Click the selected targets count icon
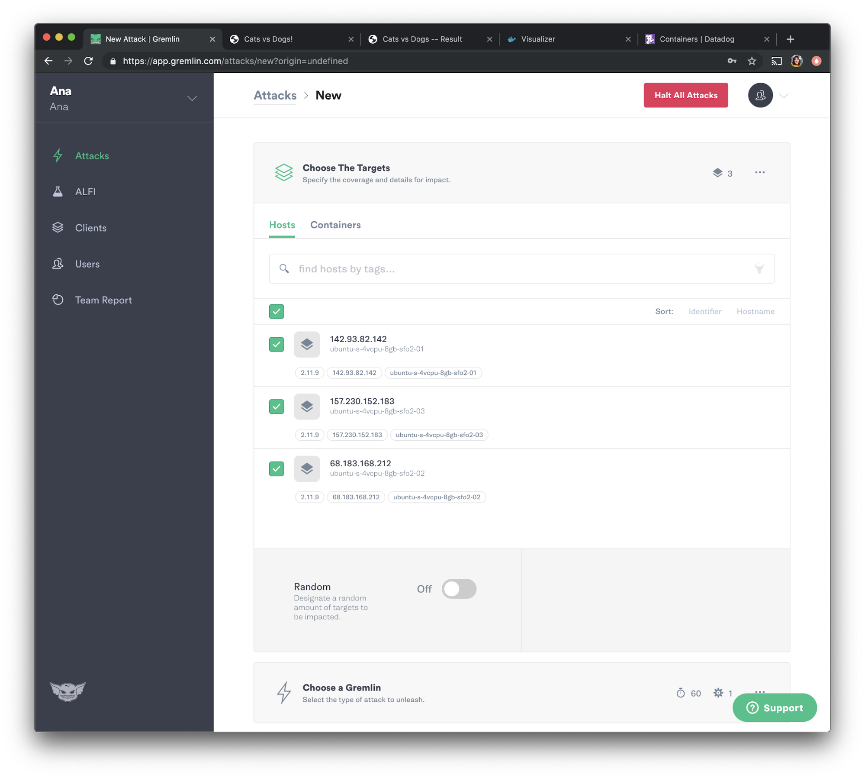Viewport: 865px width, 778px height. point(717,173)
